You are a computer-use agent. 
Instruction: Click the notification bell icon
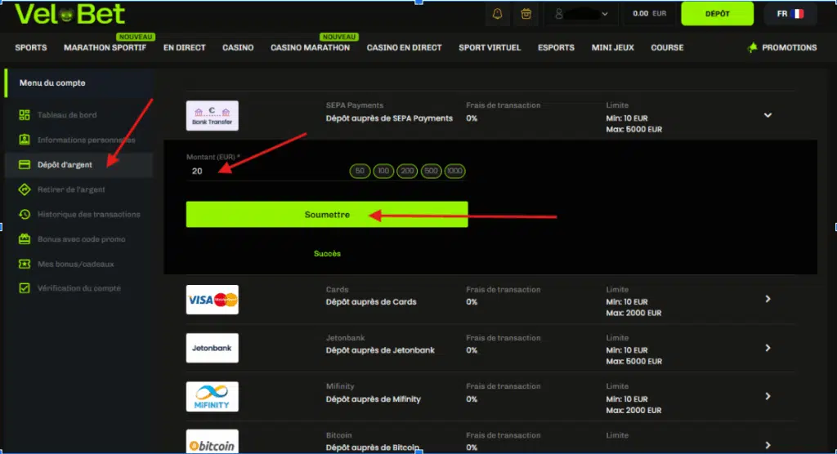(497, 14)
